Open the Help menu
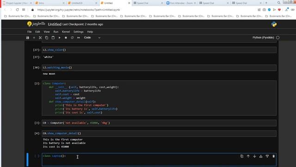Viewport: 296px width, 167px height. [90, 32]
